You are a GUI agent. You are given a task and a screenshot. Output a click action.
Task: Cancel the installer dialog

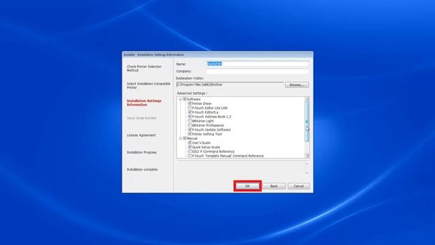coord(298,186)
